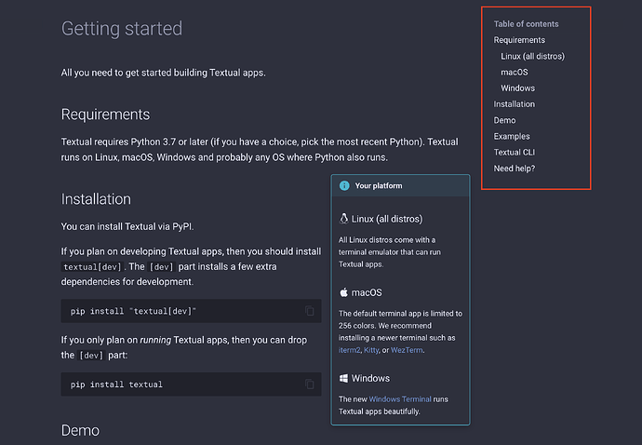The image size is (642, 445).
Task: Go to Linux (all distros) in contents
Action: pos(533,56)
